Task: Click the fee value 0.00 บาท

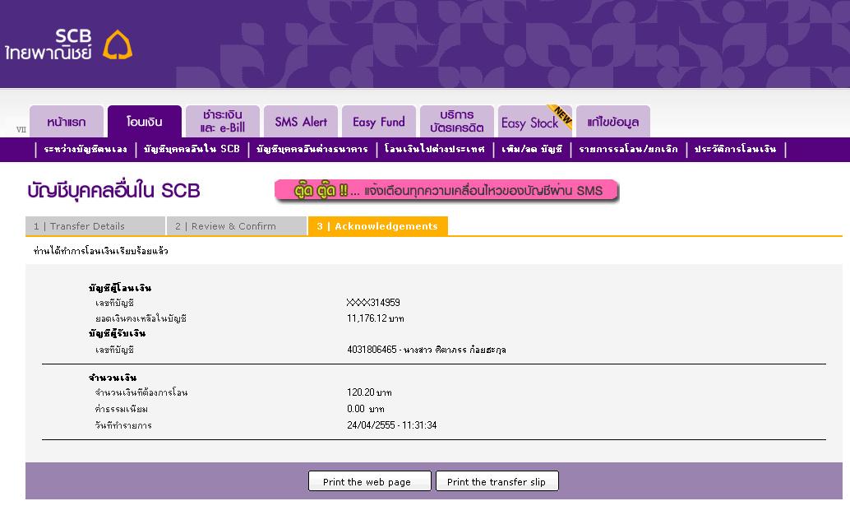Action: [x=366, y=409]
